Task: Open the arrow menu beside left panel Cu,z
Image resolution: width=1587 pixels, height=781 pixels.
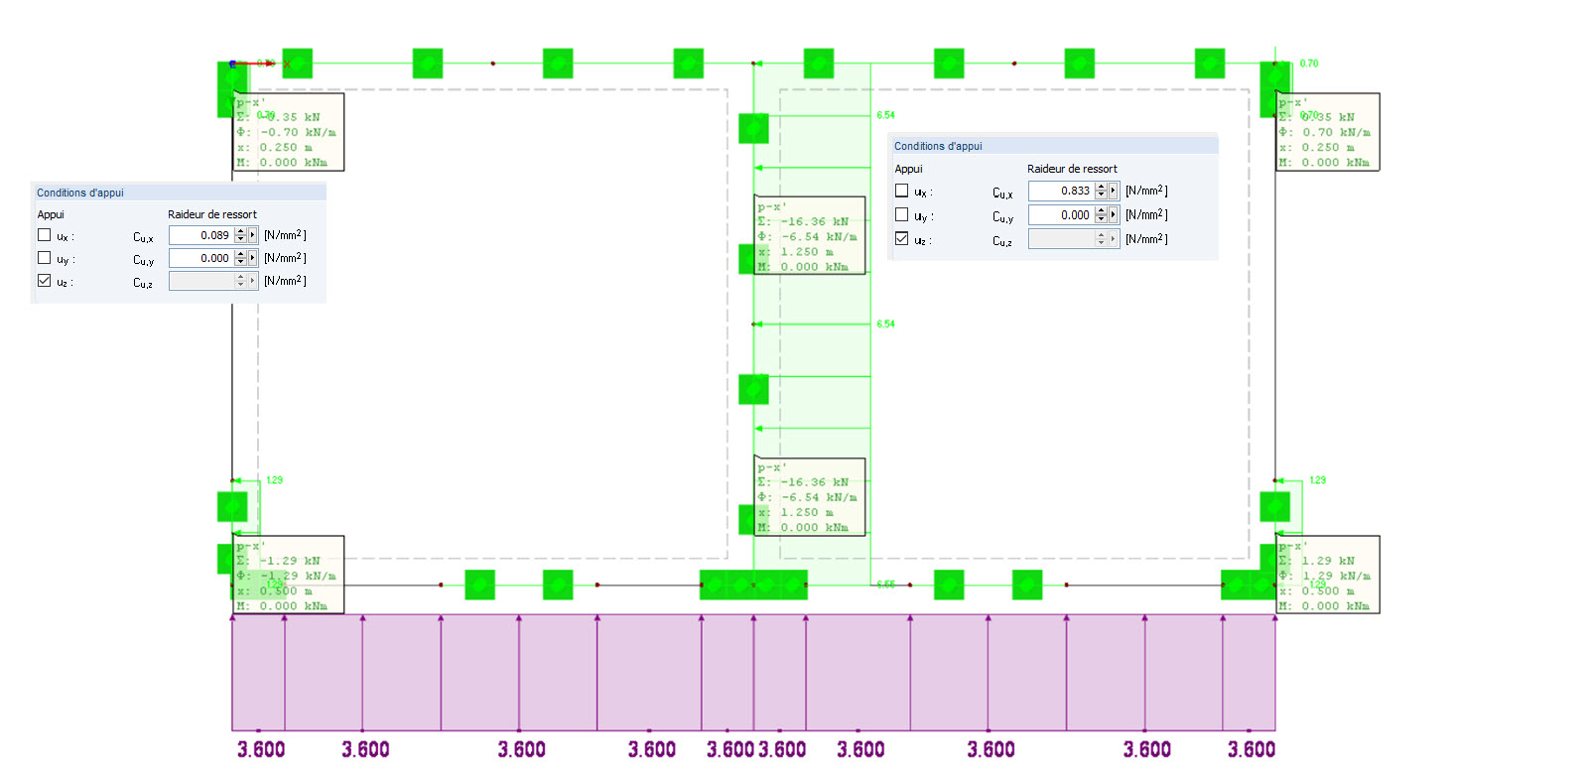Action: 253,281
